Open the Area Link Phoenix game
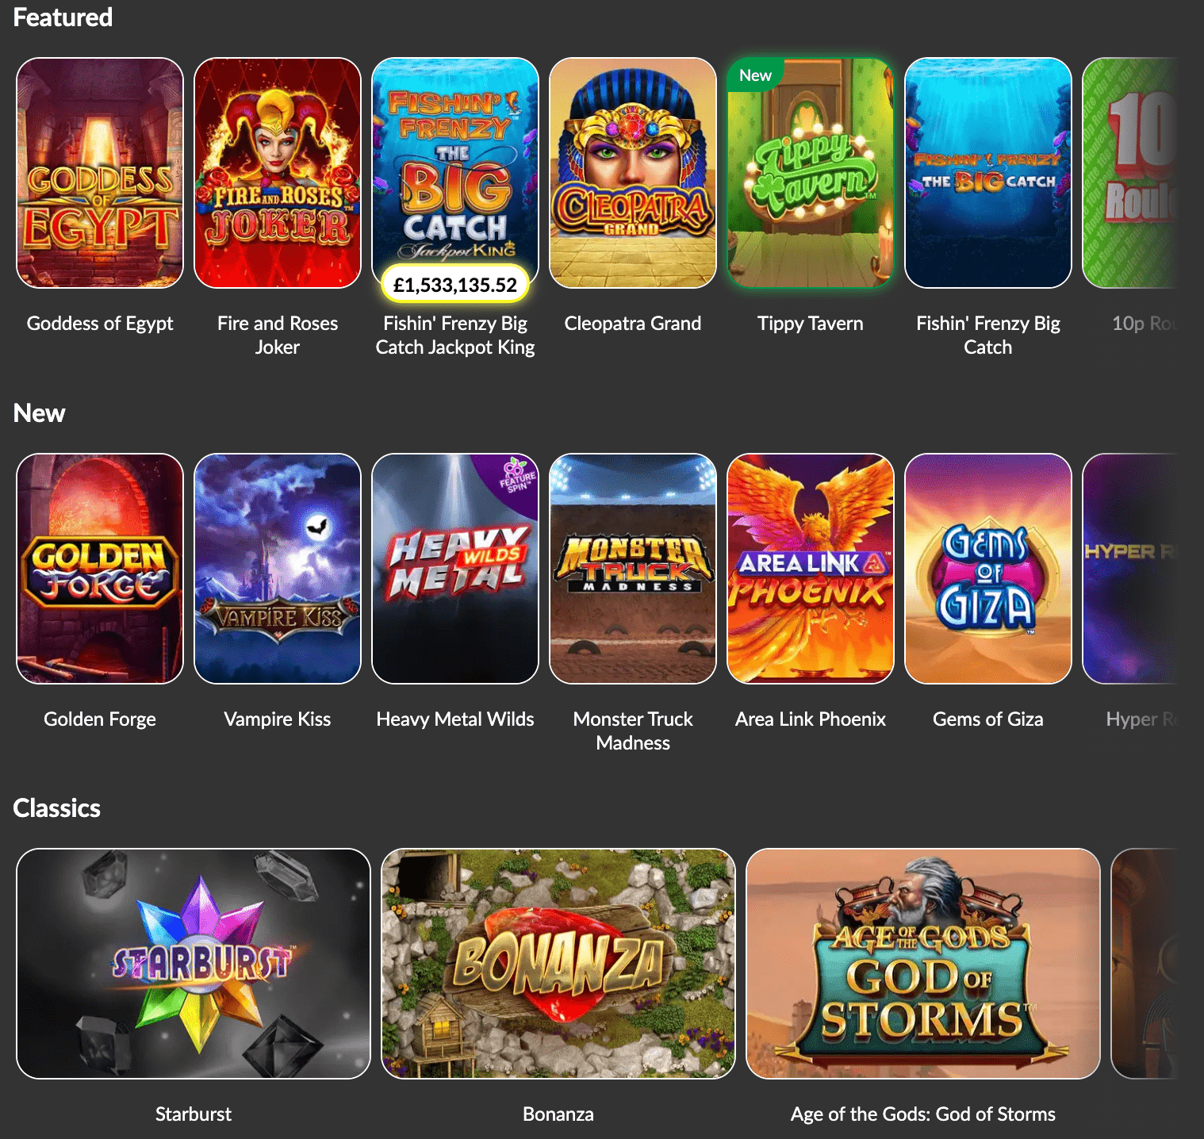The height and width of the screenshot is (1139, 1204). pos(811,569)
